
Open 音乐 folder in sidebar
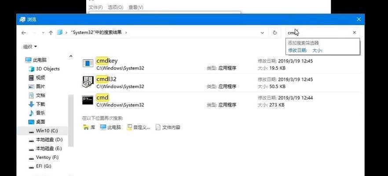pyautogui.click(x=37, y=113)
